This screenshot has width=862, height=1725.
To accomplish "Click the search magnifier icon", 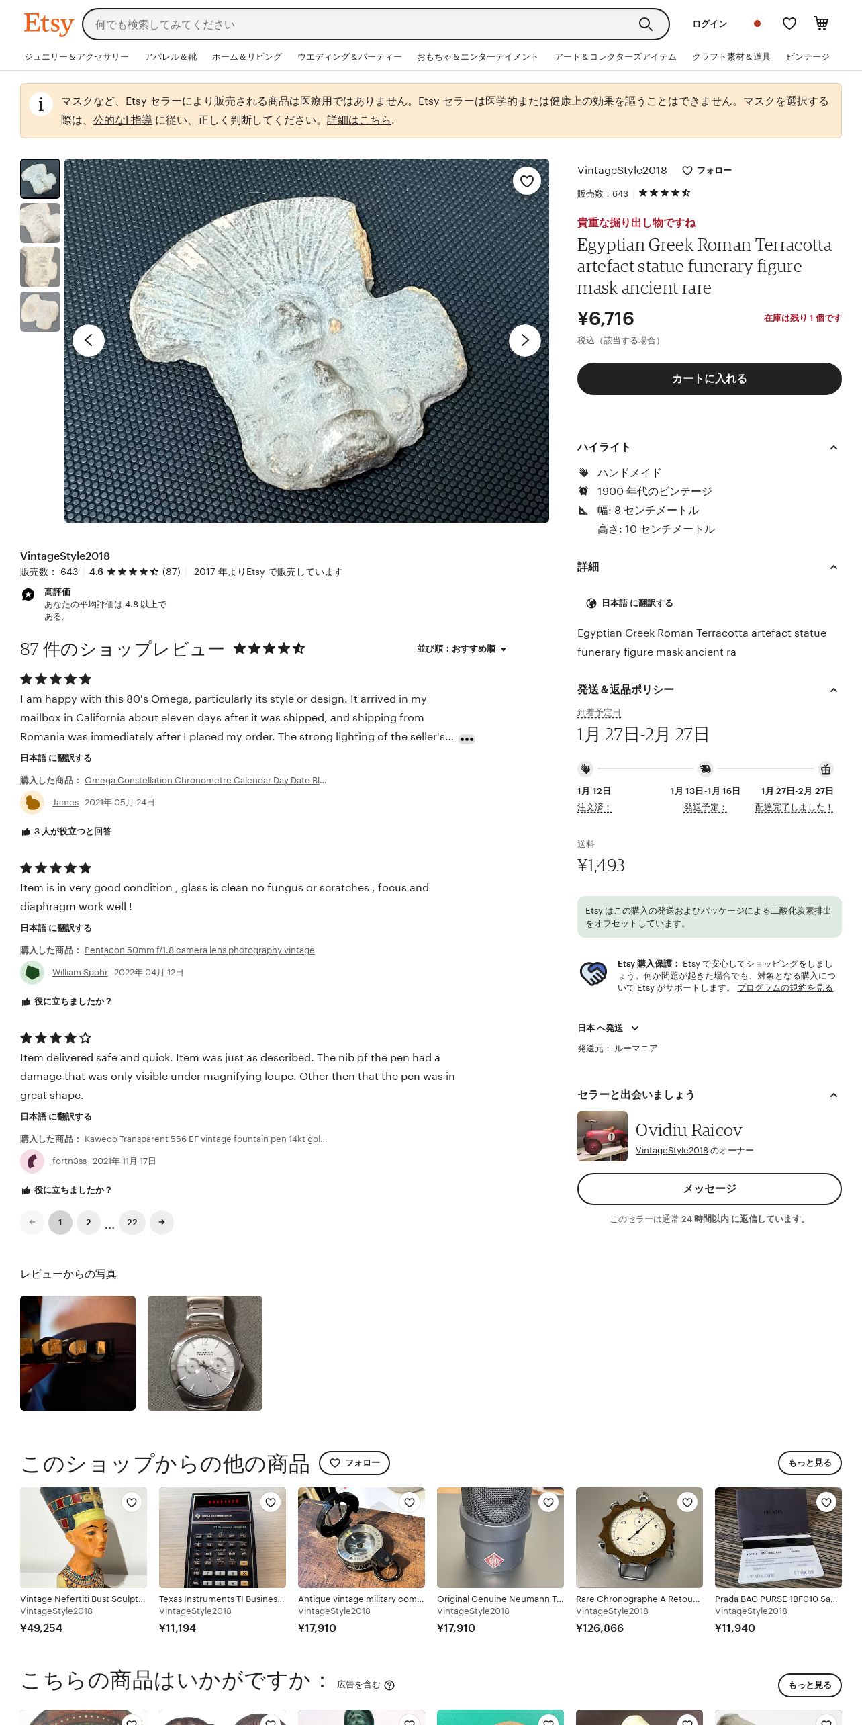I will 645,25.
